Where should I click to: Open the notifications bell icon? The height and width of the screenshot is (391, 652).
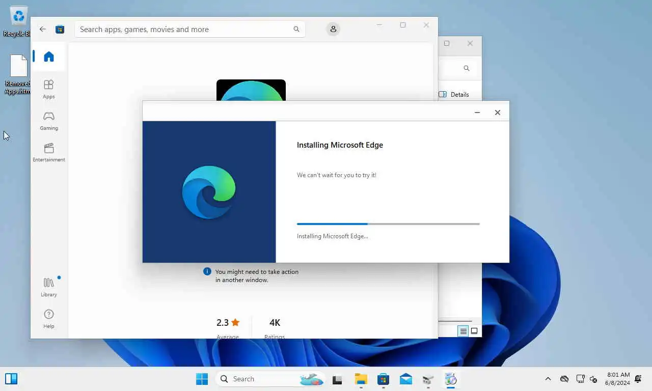point(638,379)
